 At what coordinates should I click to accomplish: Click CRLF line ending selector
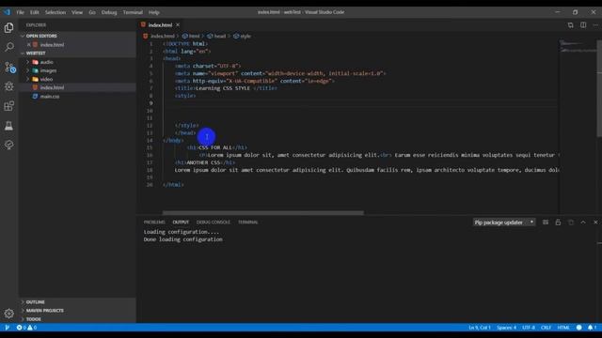tap(546, 328)
